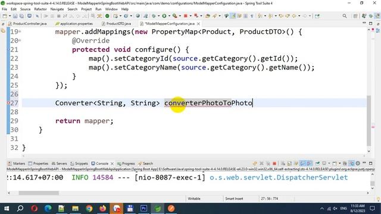The width and height of the screenshot is (381, 214).
Task: Click the Open Perspective icon
Action: point(355,16)
